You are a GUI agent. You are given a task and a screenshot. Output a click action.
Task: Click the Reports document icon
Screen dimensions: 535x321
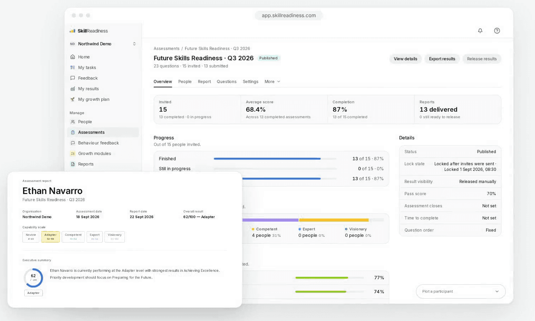[73, 164]
